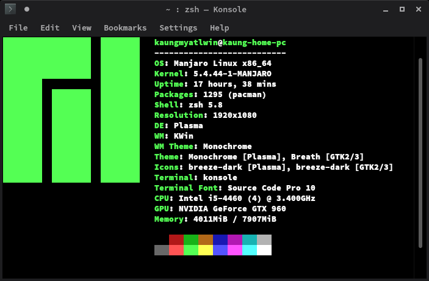The height and width of the screenshot is (281, 429).
Task: Click the 'Uptime: 17 hours, 38 mins' line
Action: click(215, 84)
